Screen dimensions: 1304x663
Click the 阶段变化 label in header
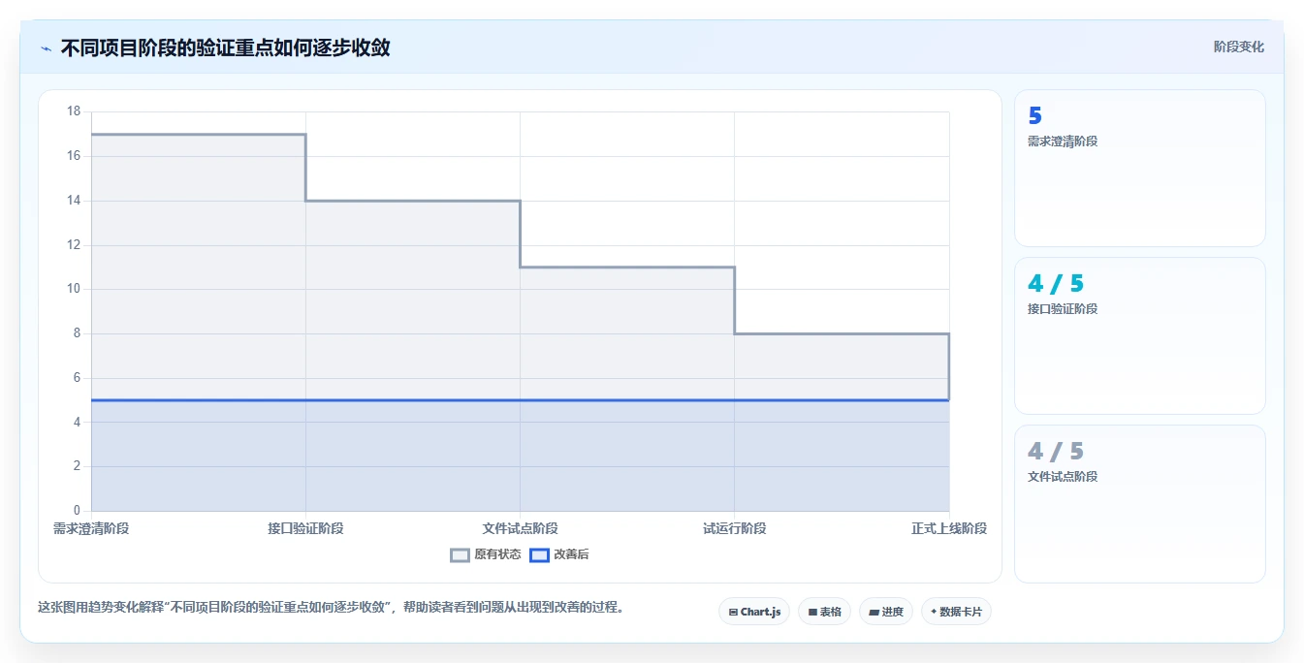(x=1238, y=47)
